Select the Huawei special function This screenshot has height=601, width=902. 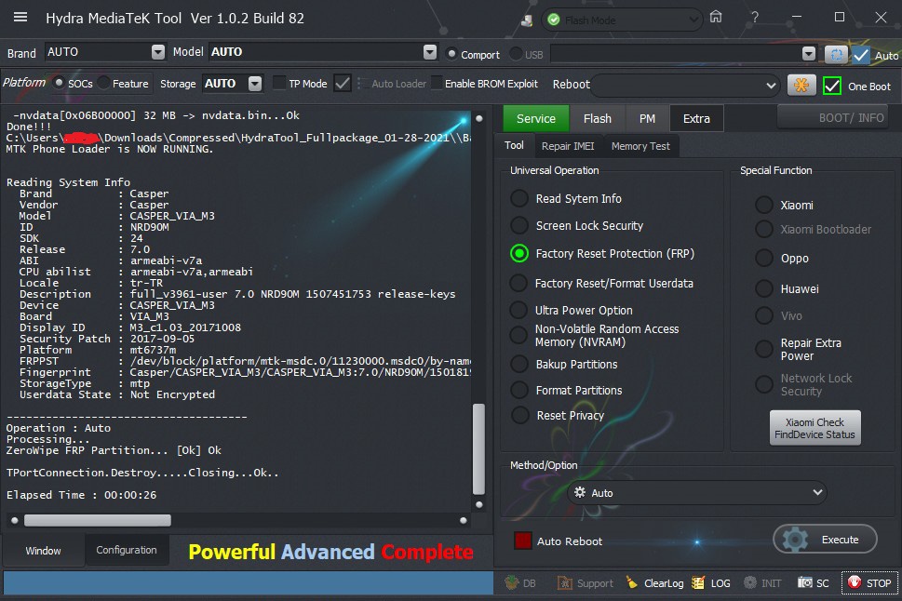click(x=764, y=288)
